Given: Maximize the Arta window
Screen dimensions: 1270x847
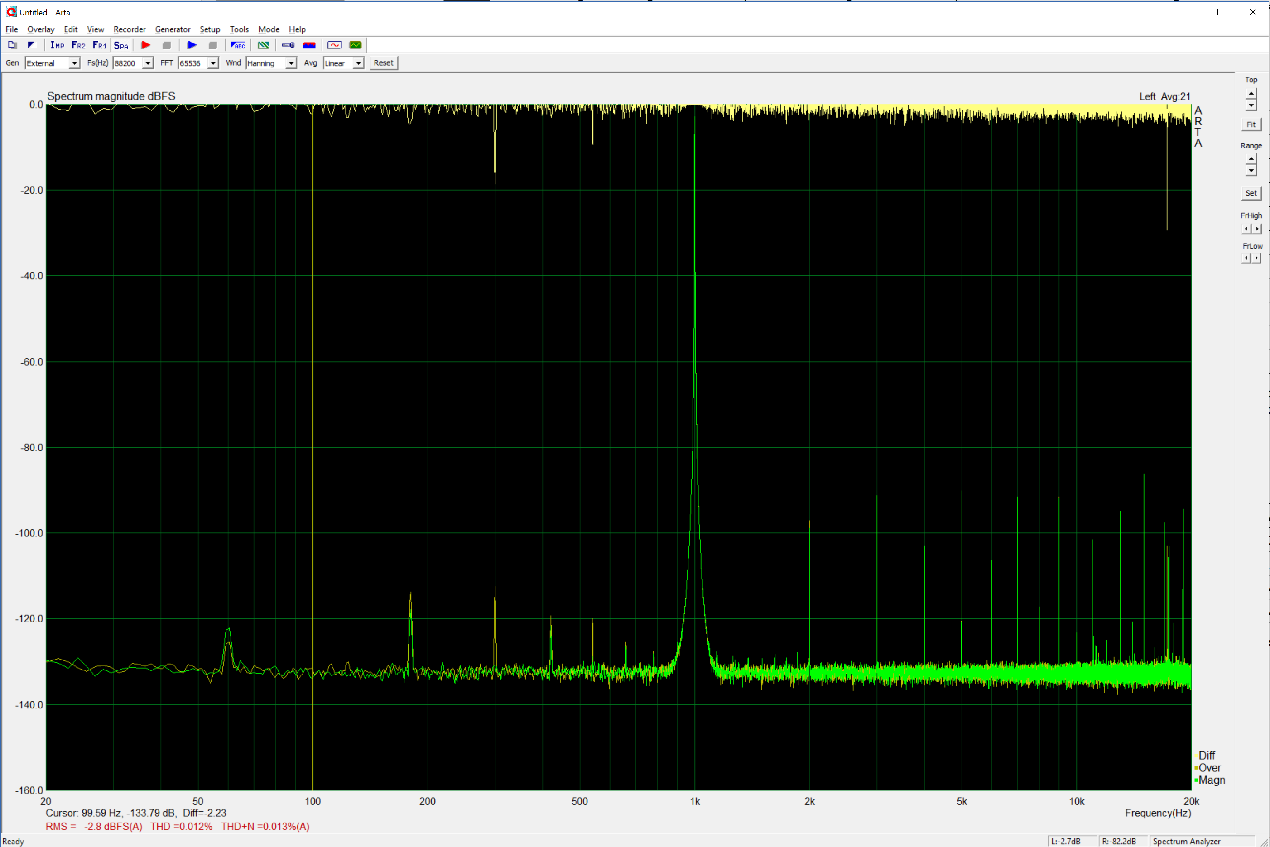Looking at the screenshot, I should pyautogui.click(x=1221, y=12).
